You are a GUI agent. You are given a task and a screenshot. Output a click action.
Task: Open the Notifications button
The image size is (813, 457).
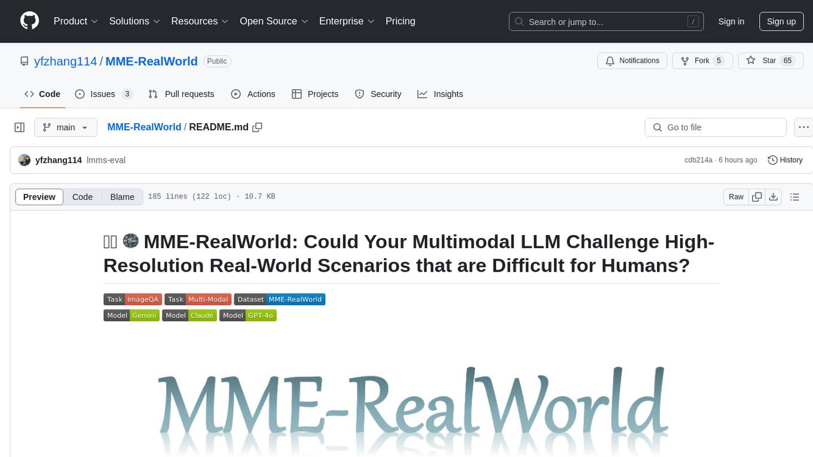pyautogui.click(x=632, y=60)
